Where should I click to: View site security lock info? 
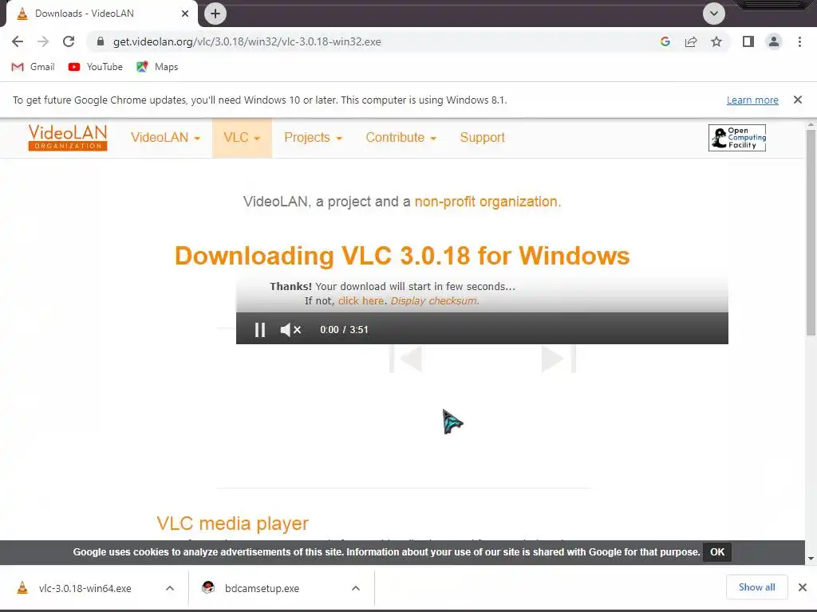[x=101, y=41]
